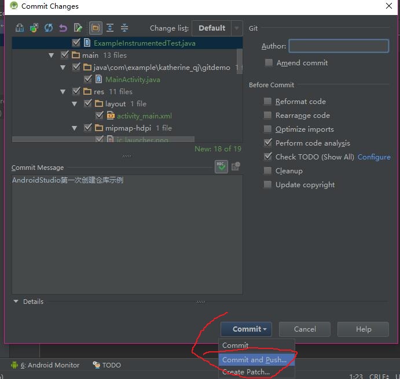Choose Create Patch... menu entry
Image resolution: width=400 pixels, height=379 pixels.
(256, 372)
